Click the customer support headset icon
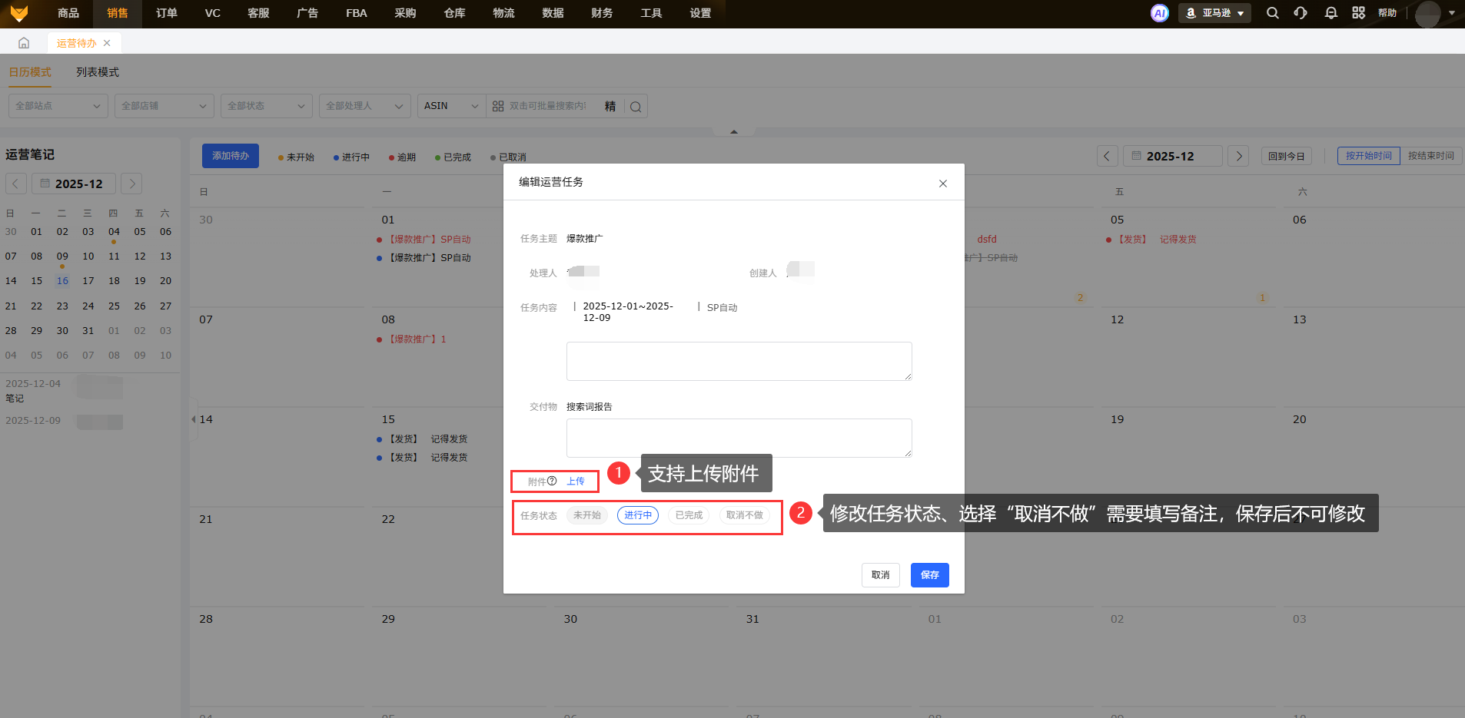The image size is (1465, 718). click(1301, 13)
